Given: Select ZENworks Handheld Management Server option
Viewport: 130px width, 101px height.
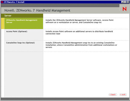Looking at the screenshot, I should [24, 23].
